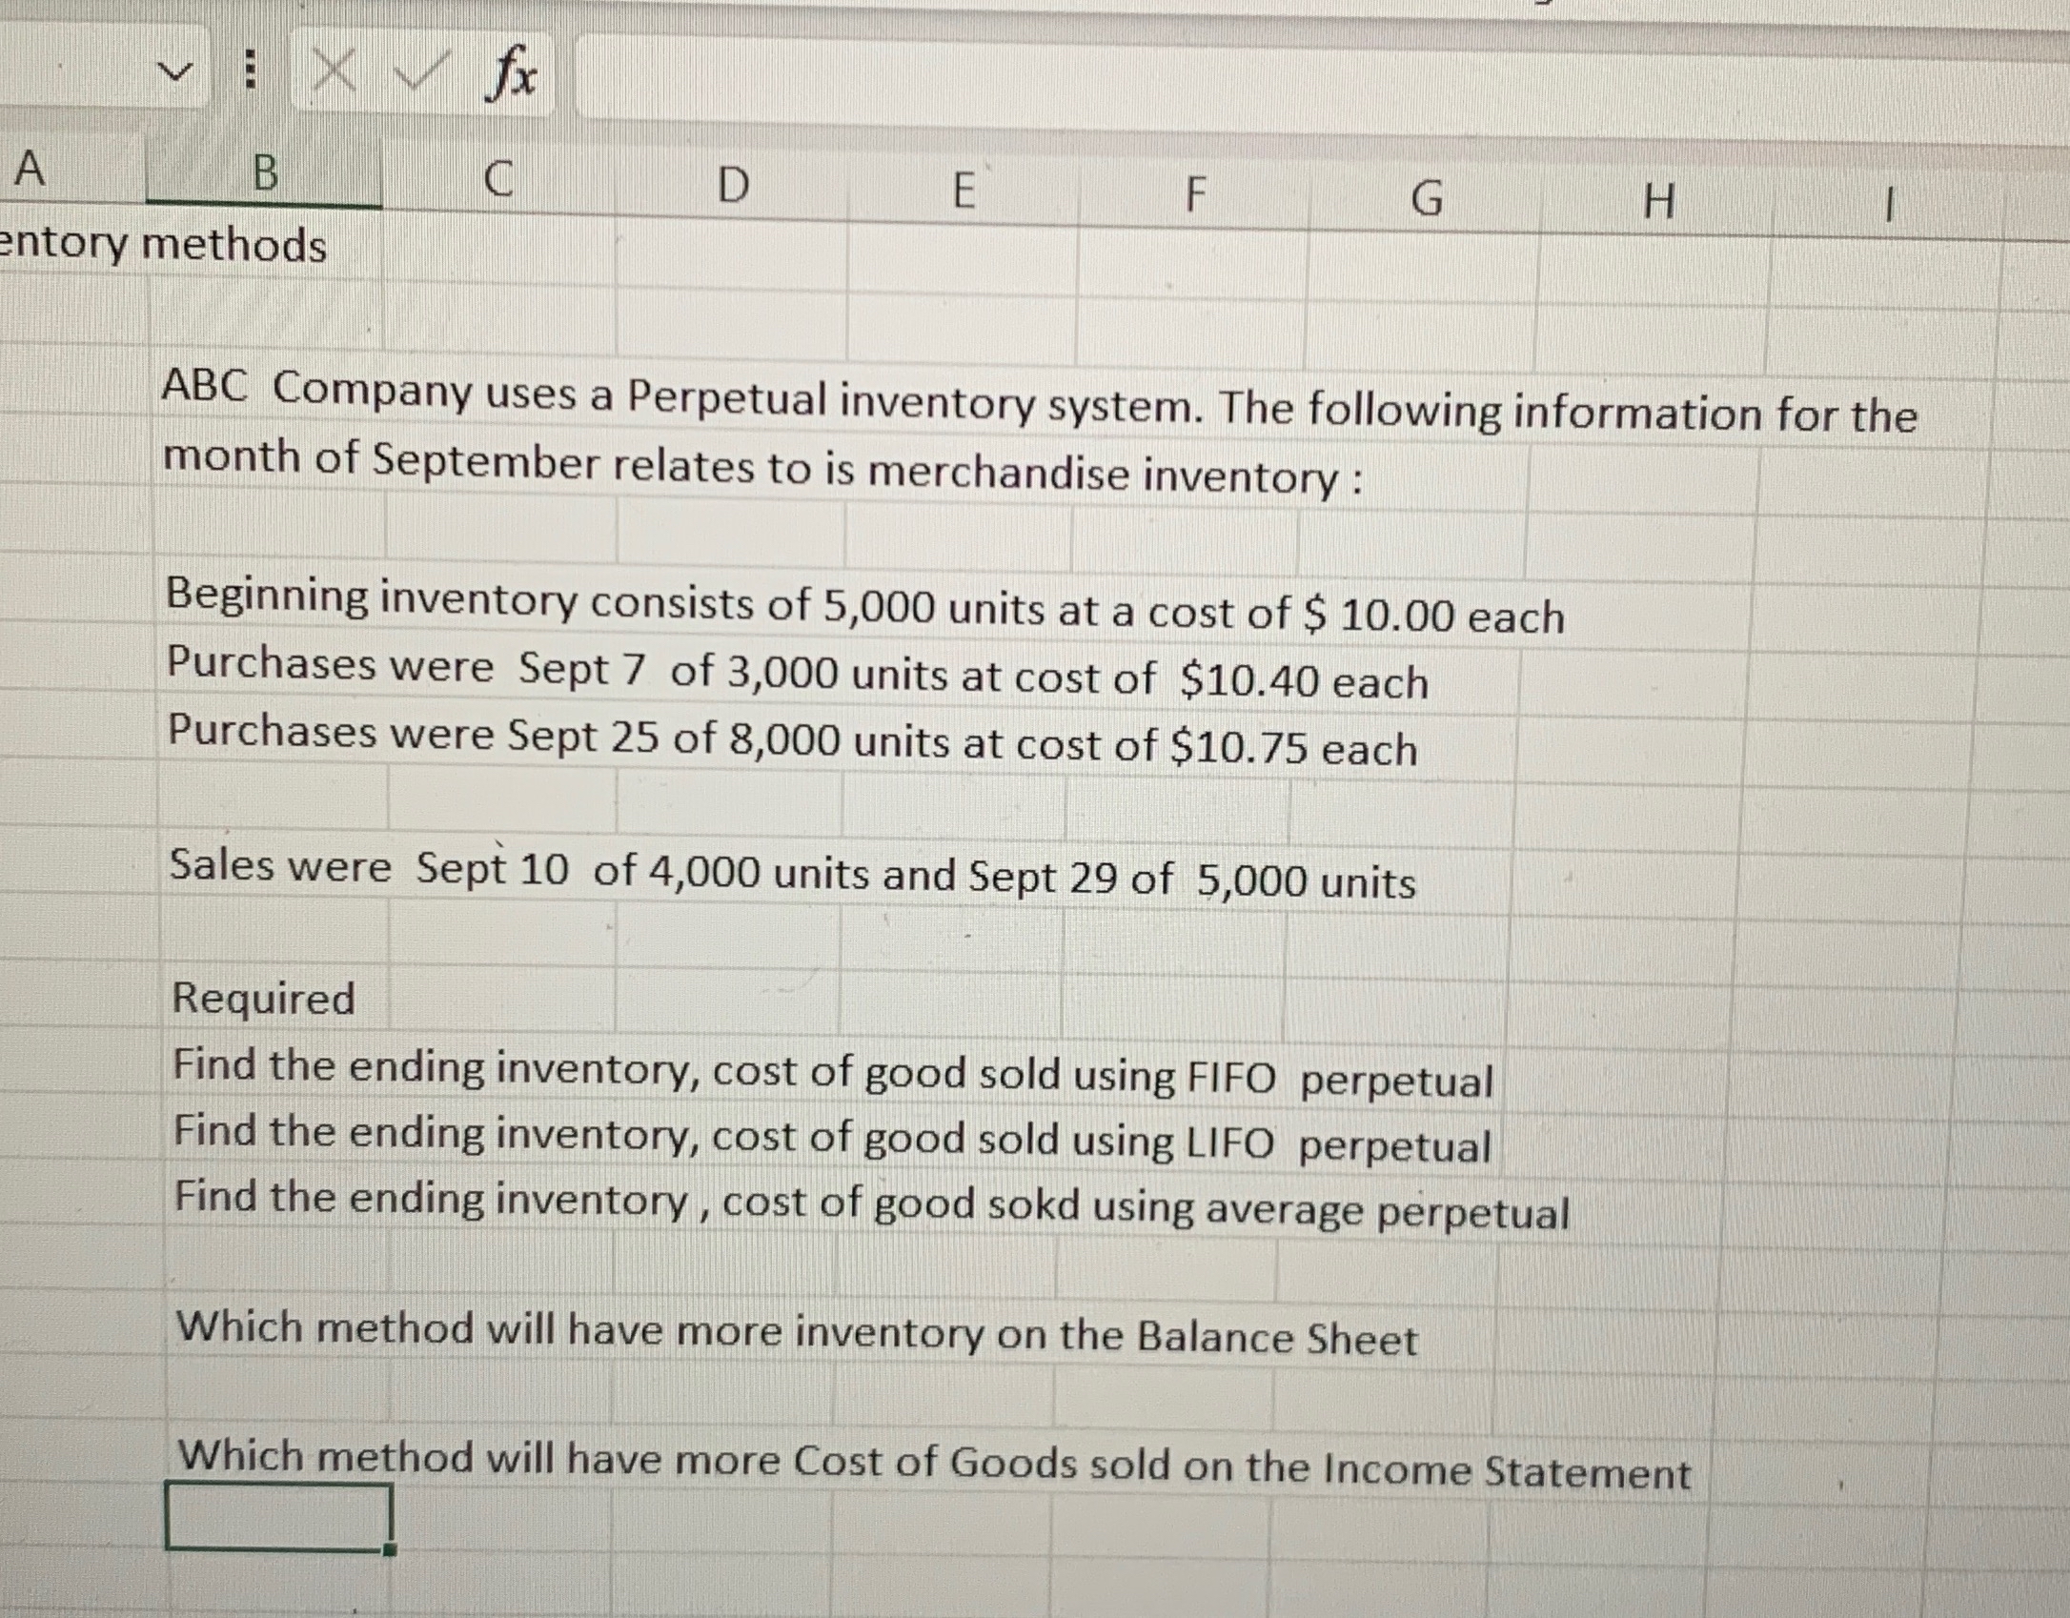Select column B header
This screenshot has width=2070, height=1618.
tap(264, 175)
